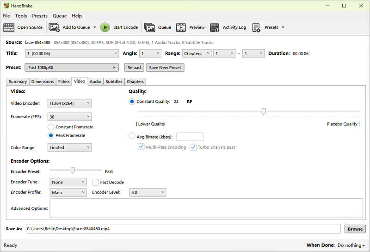Image resolution: width=370 pixels, height=252 pixels.
Task: Open the Framerate (FPS) dropdown
Action: coord(70,117)
